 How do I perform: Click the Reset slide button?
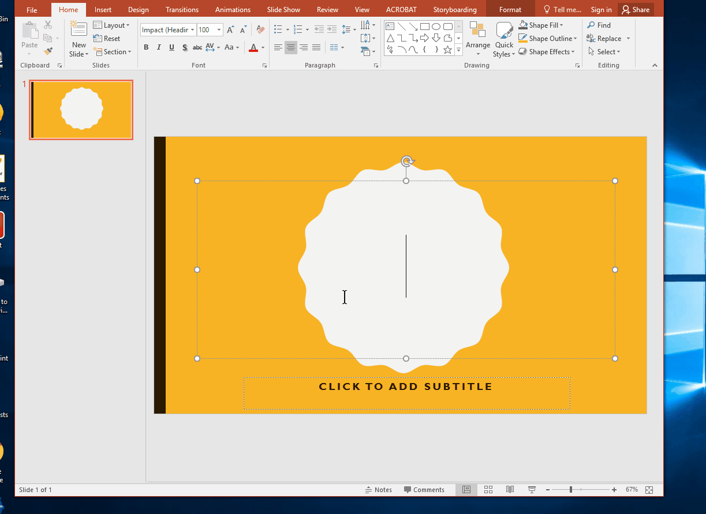pos(107,39)
